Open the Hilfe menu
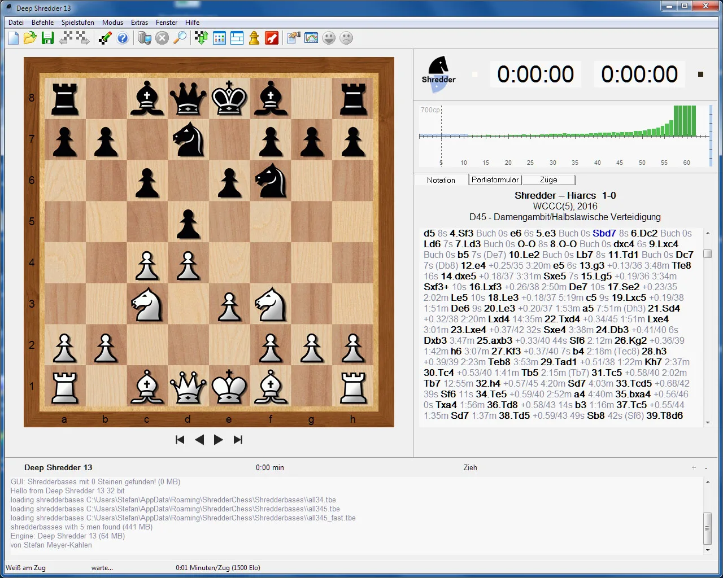This screenshot has width=723, height=578. point(193,23)
